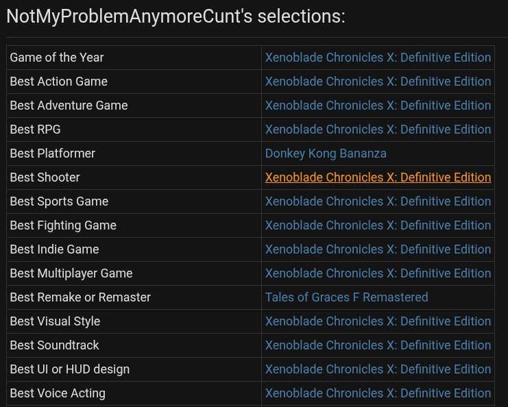This screenshot has width=508, height=407.
Task: Click the Best Platformer category label
Action: pos(53,153)
